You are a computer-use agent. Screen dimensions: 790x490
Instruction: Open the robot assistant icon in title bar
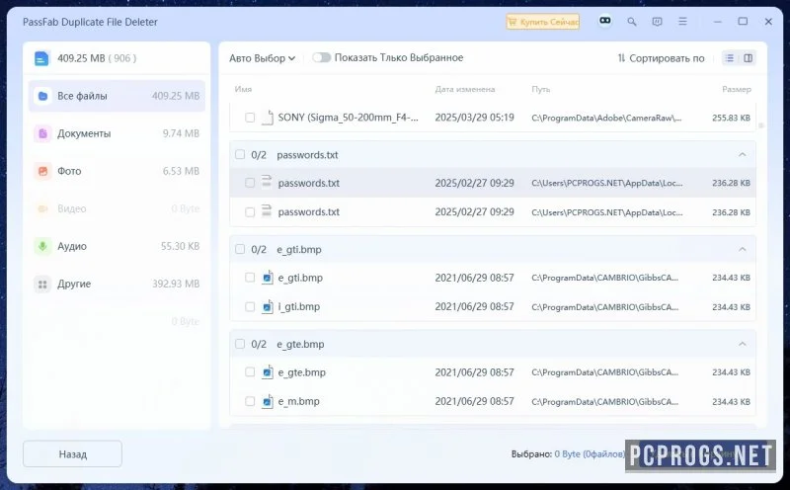coord(605,21)
